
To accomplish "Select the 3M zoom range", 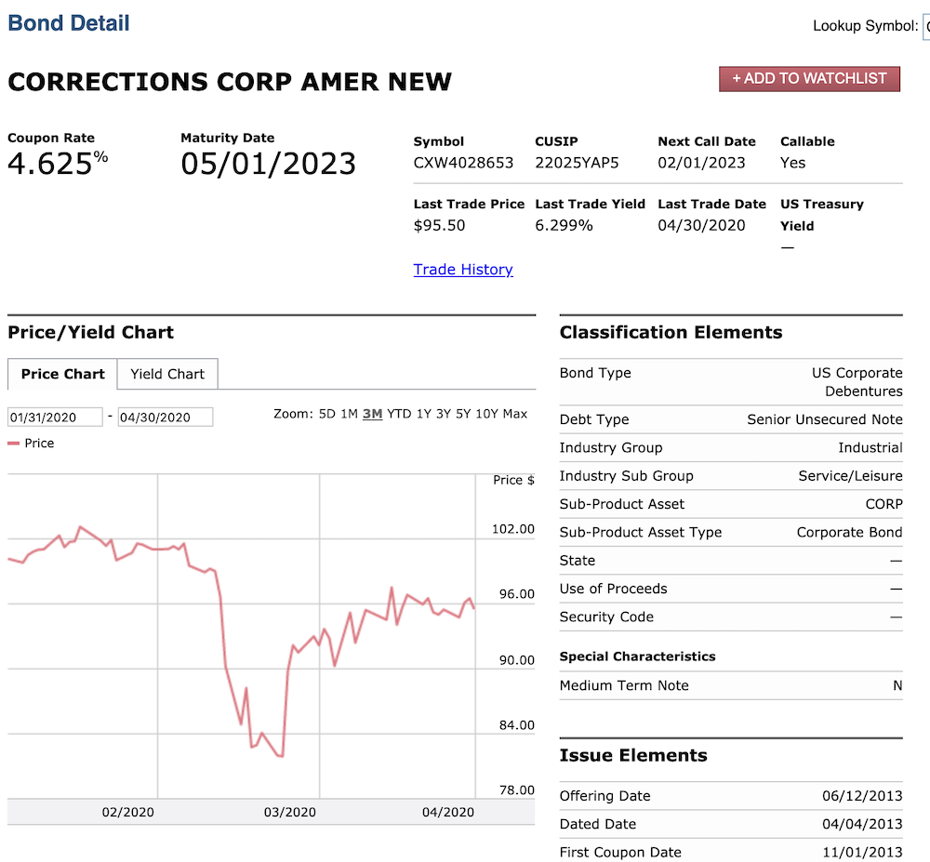I will [x=373, y=414].
